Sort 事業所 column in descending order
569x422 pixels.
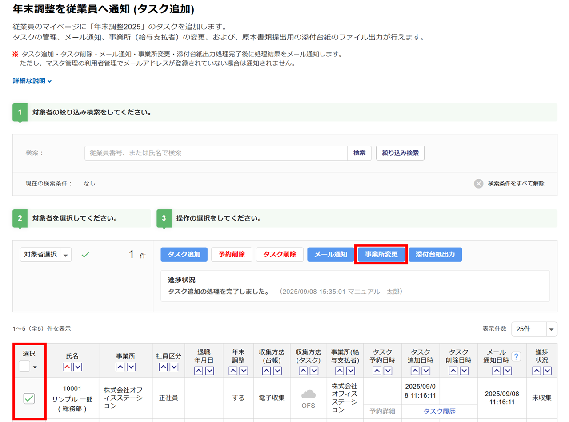(x=131, y=367)
